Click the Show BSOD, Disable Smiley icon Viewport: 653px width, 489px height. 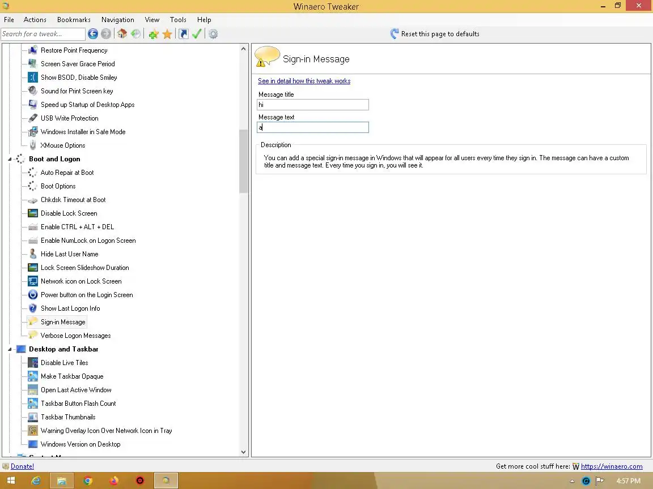32,78
